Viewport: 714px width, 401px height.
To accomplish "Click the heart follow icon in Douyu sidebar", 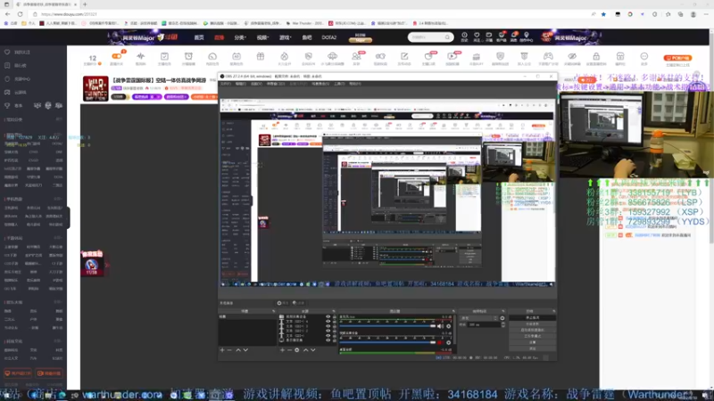I will (x=7, y=53).
